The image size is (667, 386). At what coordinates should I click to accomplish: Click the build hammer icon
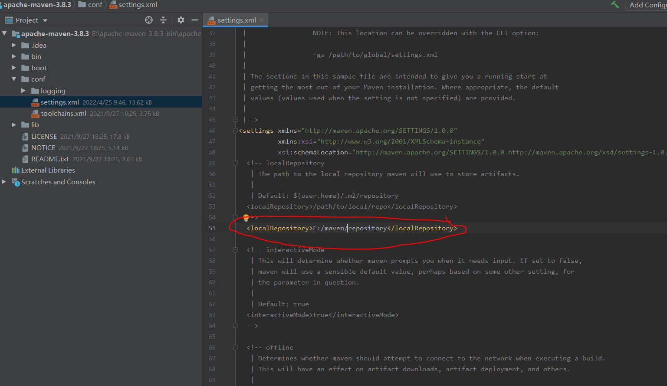pyautogui.click(x=615, y=5)
